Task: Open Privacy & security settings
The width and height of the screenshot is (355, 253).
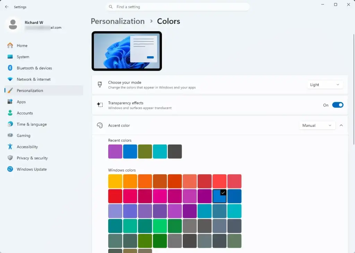Action: [x=44, y=158]
